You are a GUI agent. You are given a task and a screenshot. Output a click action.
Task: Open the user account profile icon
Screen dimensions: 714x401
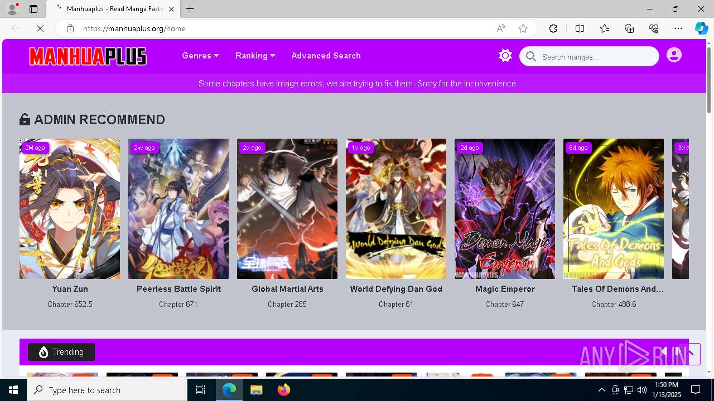click(x=674, y=55)
